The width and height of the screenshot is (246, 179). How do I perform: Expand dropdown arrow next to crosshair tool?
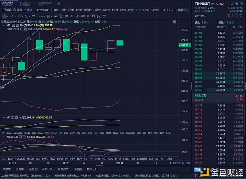pos(8,16)
